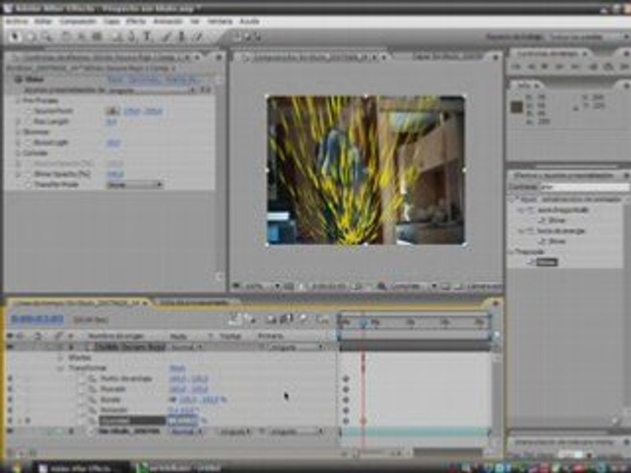Toggle the Anchor Point stopwatch
631x473 pixels.
click(93, 379)
